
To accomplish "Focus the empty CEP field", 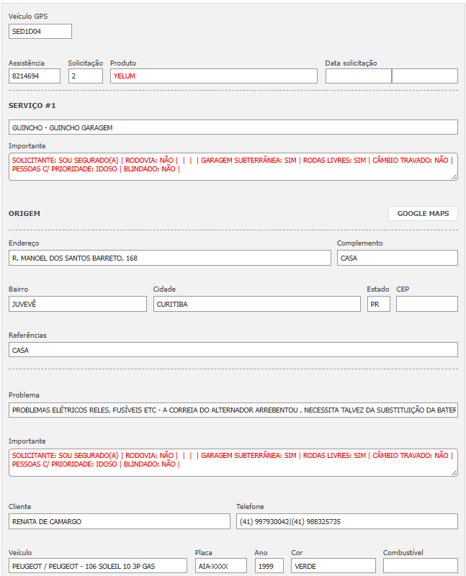I will pyautogui.click(x=426, y=304).
